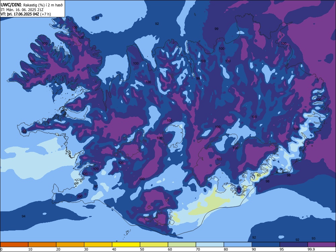The image size is (336, 252).
Task: Click the "91" humidity value on the map
Action: (97, 18)
